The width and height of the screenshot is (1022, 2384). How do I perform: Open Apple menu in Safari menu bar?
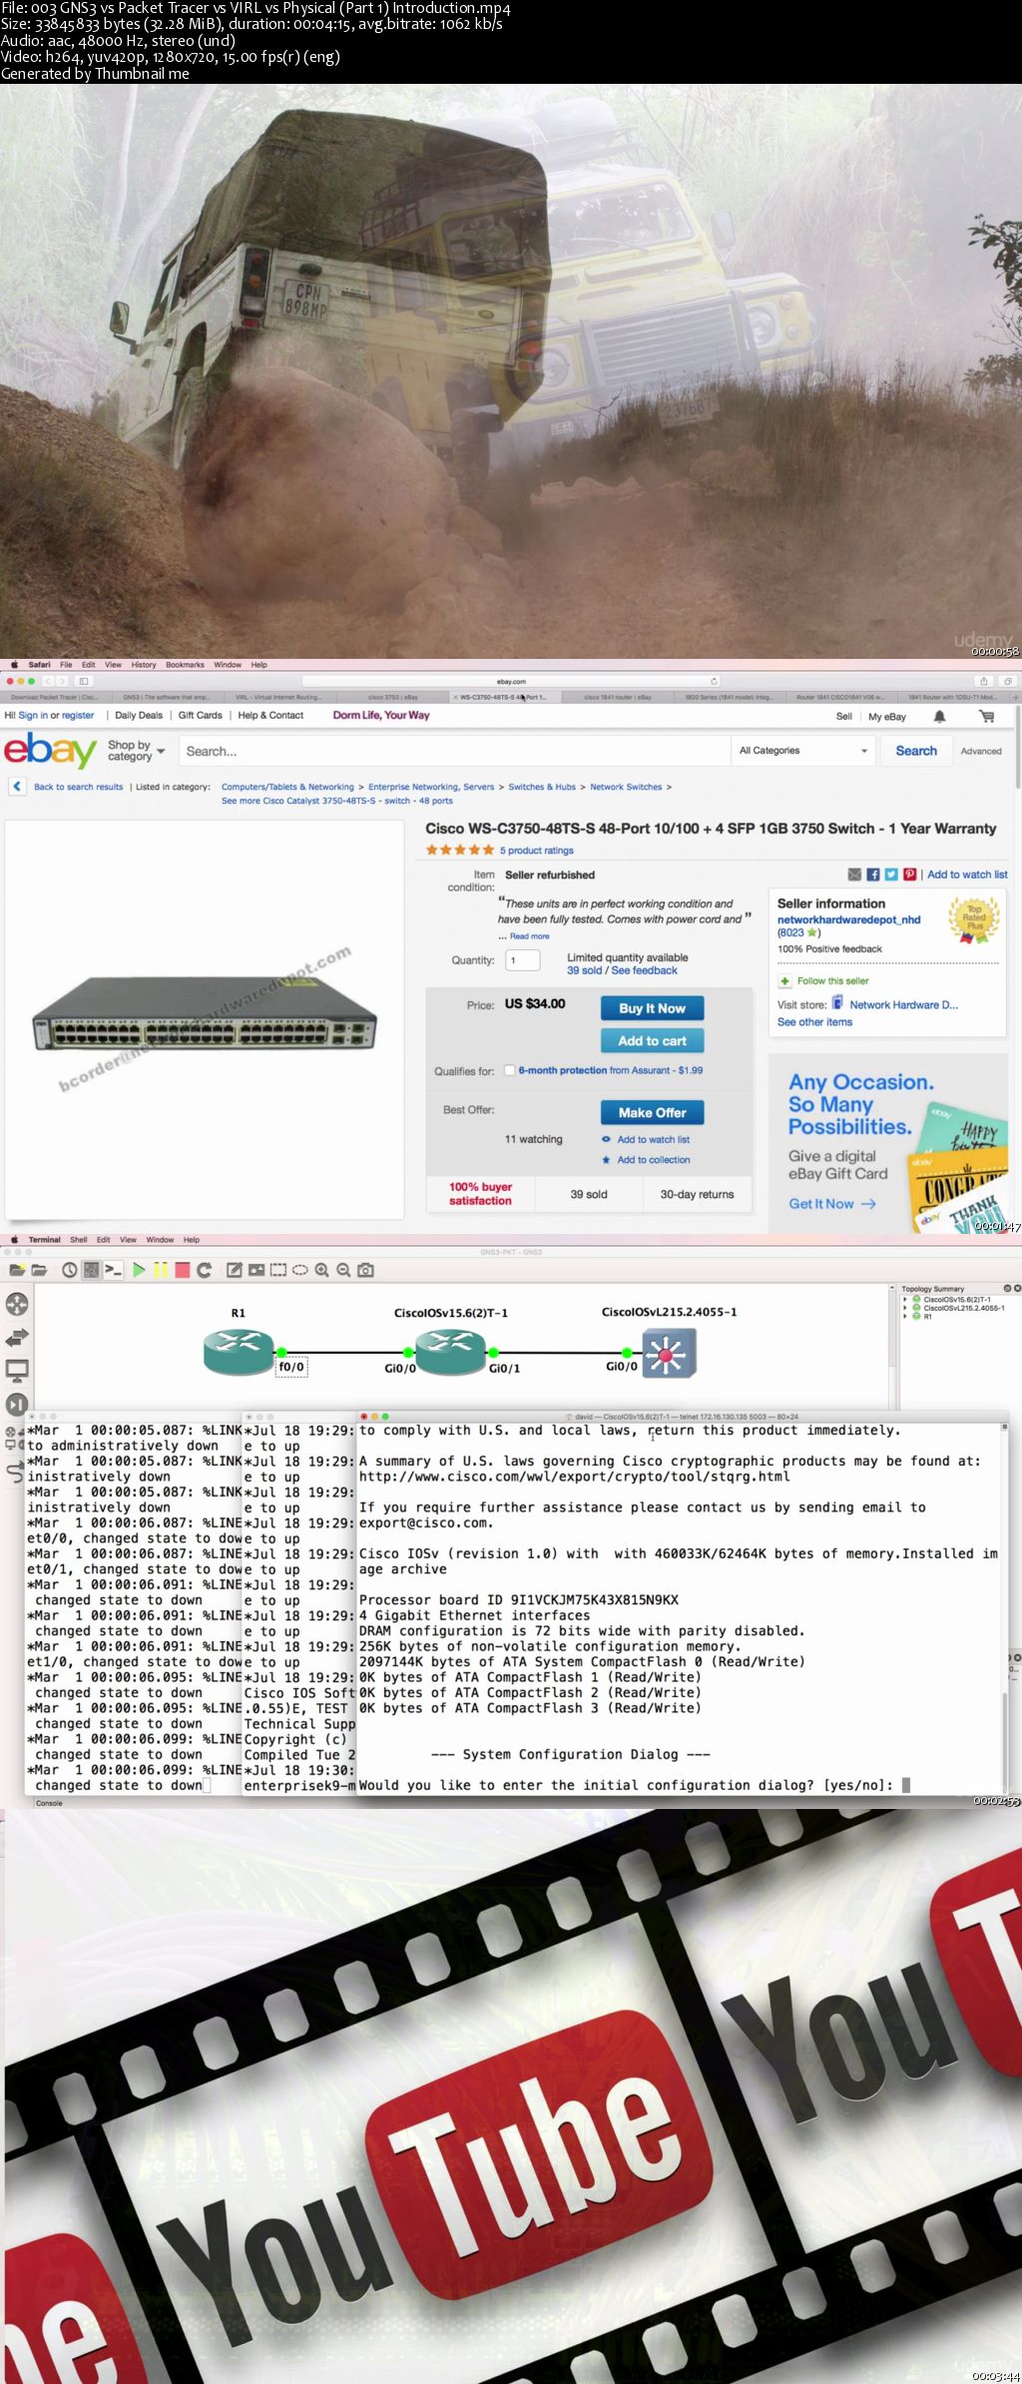[x=14, y=664]
